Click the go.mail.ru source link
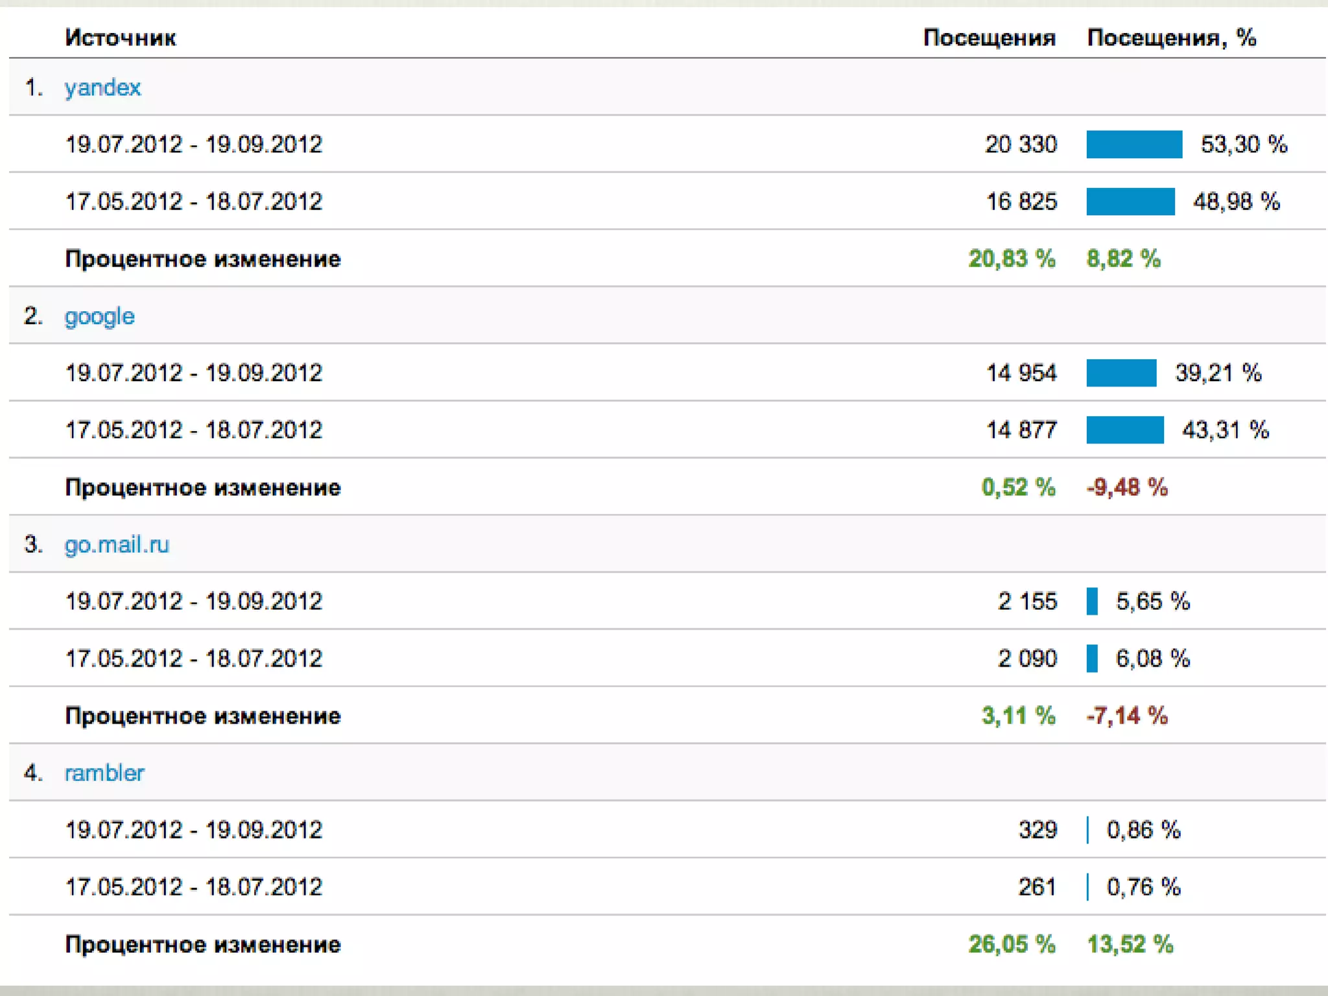The height and width of the screenshot is (996, 1328). 117,545
